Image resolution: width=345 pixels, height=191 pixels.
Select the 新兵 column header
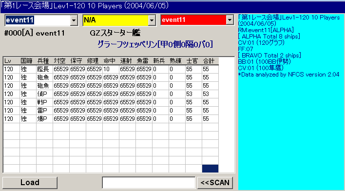[161, 61]
